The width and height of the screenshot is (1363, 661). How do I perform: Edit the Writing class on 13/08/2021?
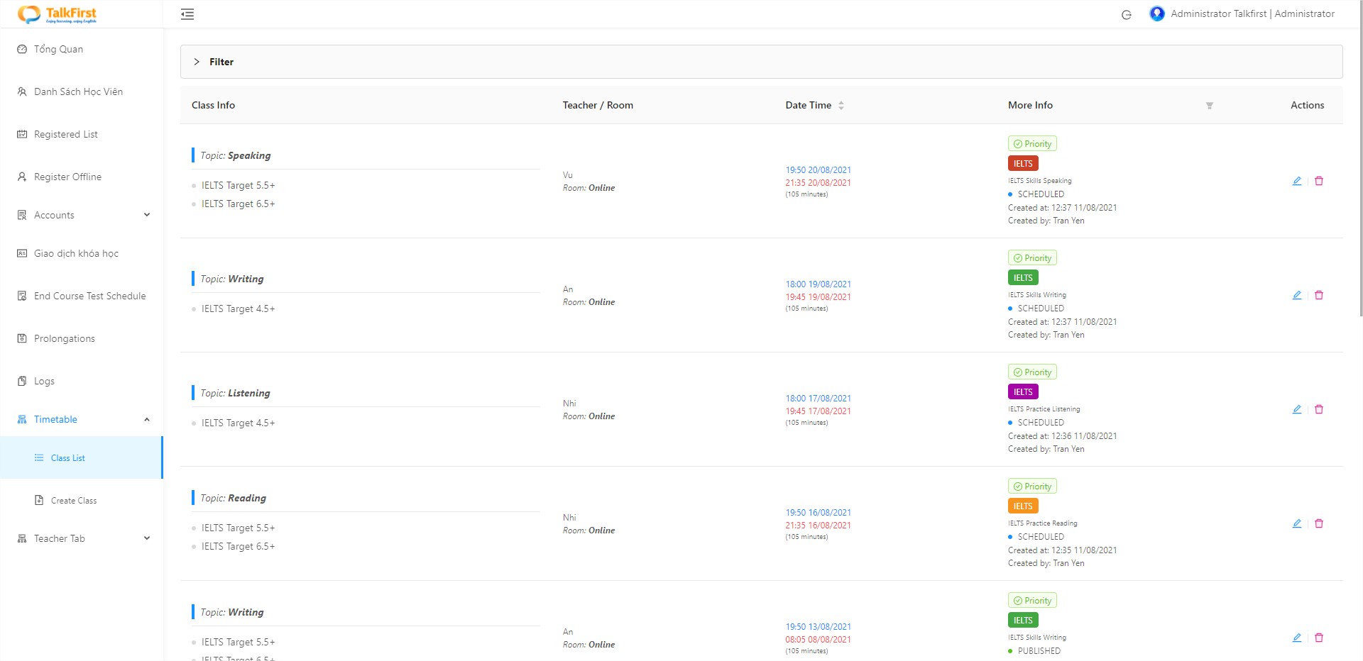coord(1297,638)
